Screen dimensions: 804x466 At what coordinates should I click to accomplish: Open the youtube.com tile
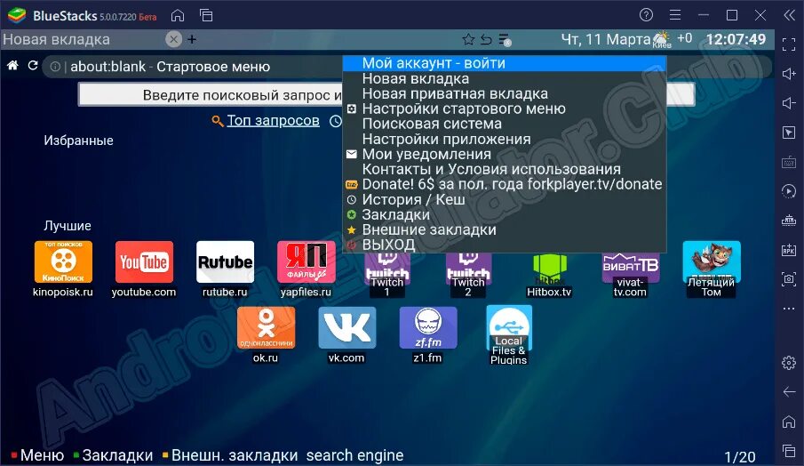144,269
